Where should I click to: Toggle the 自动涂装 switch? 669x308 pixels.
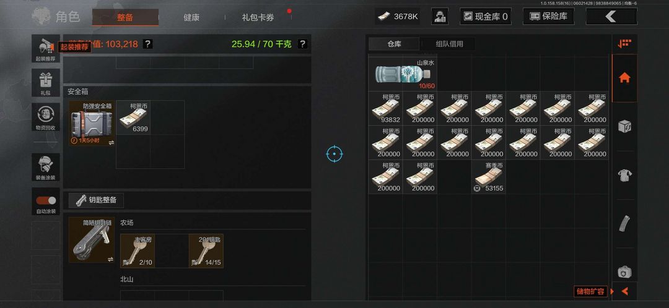[x=46, y=200]
